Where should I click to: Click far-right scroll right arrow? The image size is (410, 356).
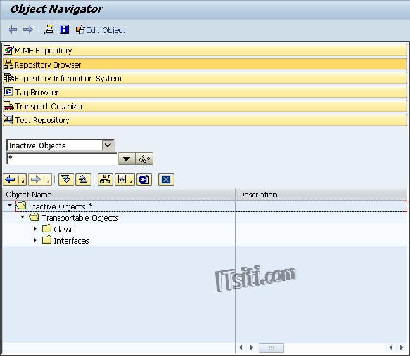[x=402, y=348]
